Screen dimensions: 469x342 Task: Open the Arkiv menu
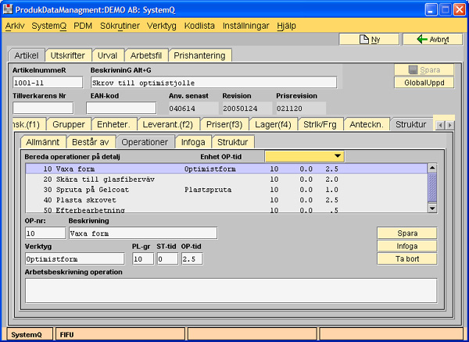coord(15,26)
